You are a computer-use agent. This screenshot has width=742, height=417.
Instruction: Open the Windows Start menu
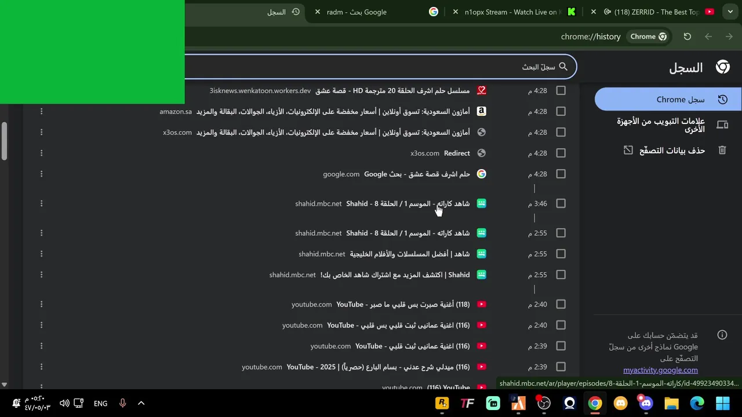click(722, 403)
